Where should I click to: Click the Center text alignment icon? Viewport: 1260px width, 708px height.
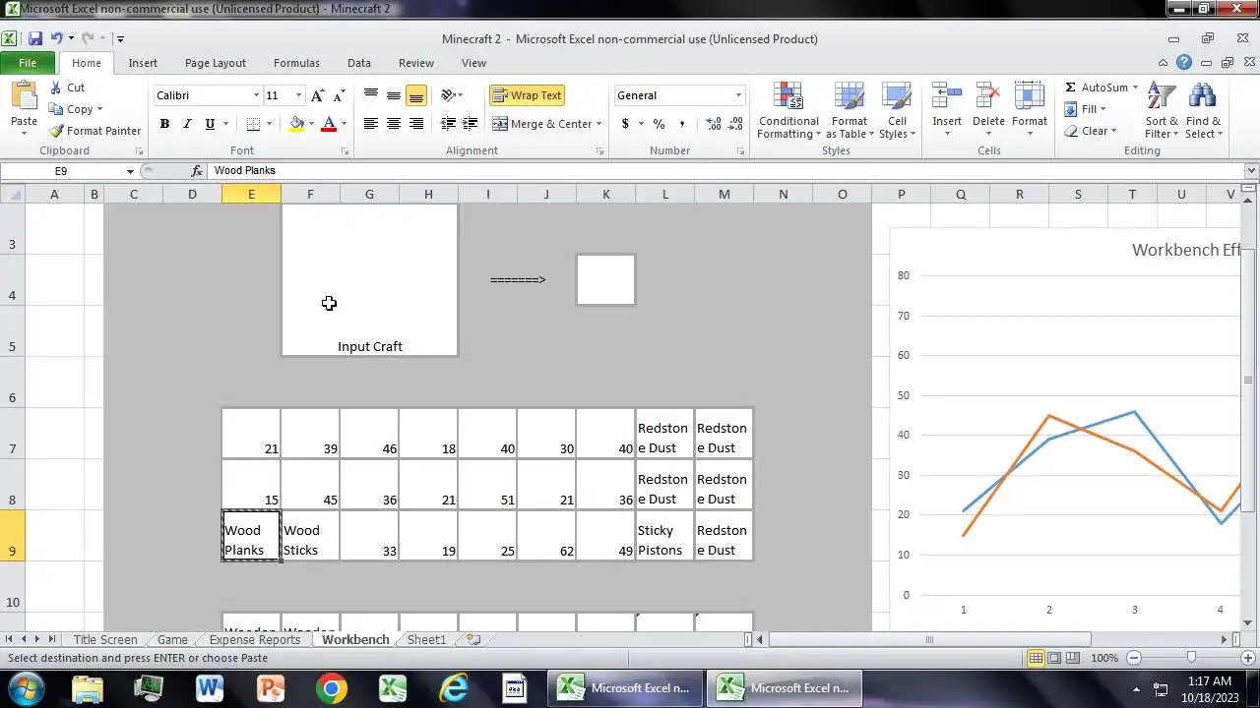pos(394,124)
